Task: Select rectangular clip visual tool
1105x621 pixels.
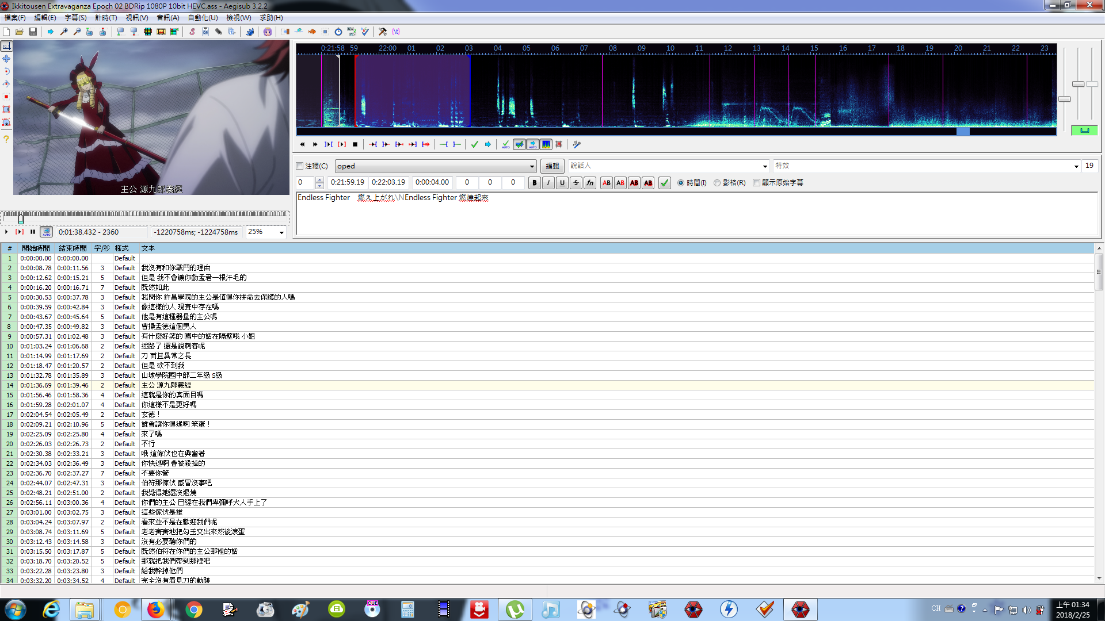Action: coord(6,109)
